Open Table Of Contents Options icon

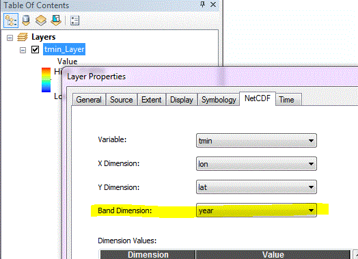click(74, 21)
